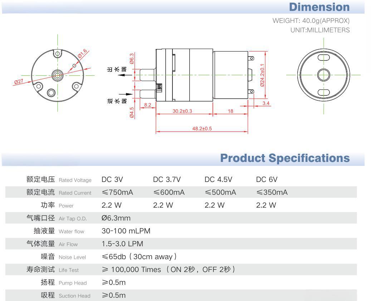This screenshot has width=371, height=301.
Task: Select the rear view motor drawing
Action: (323, 75)
